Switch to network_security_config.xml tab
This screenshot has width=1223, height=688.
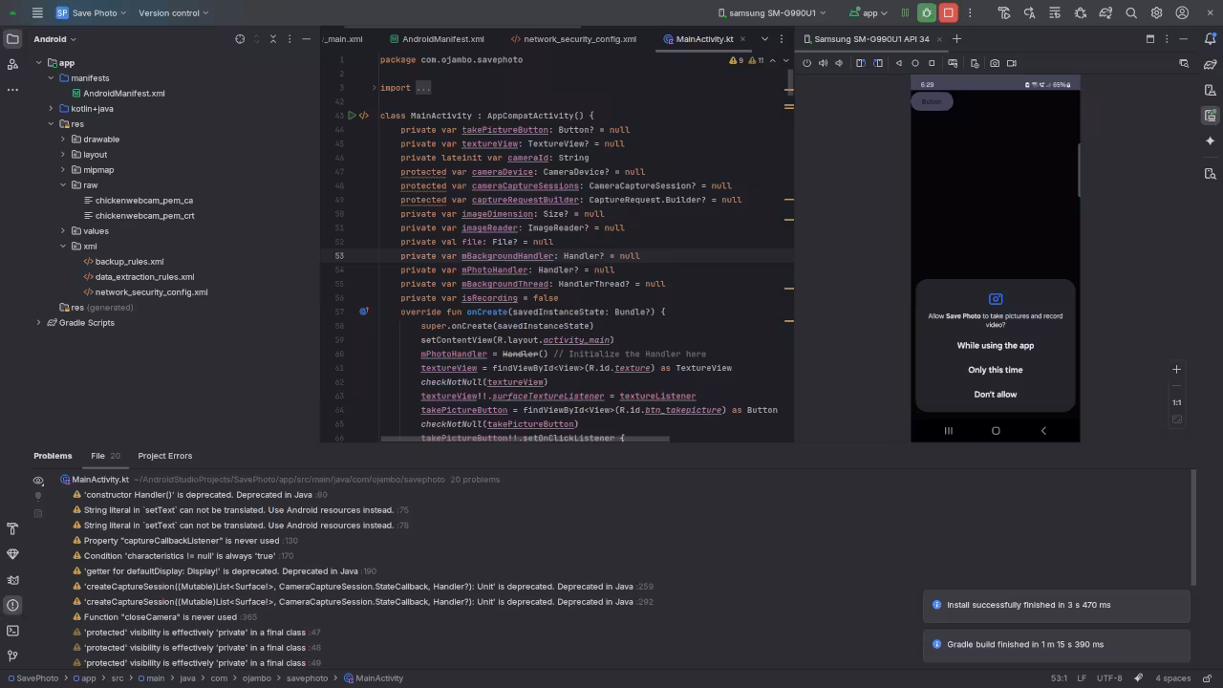(573, 39)
